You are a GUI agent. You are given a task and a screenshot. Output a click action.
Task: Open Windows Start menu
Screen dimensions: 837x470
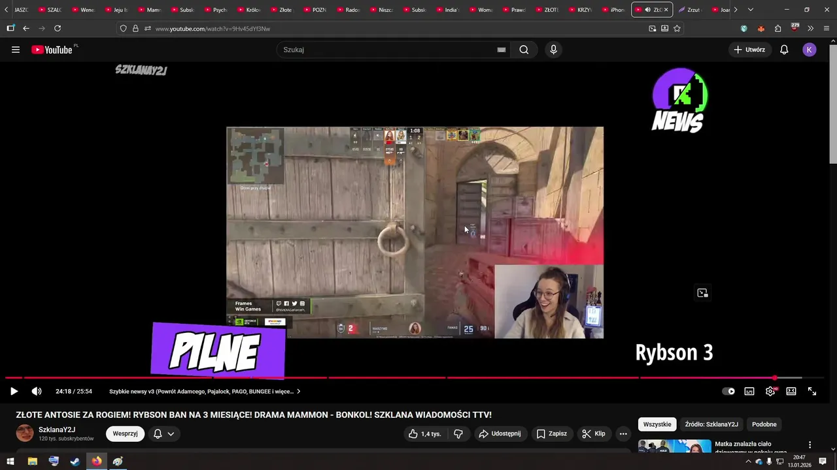[x=10, y=462]
